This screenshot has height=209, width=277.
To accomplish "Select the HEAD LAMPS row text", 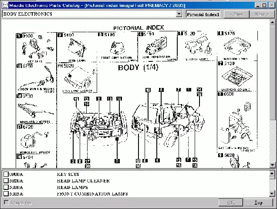I will (x=72, y=187).
